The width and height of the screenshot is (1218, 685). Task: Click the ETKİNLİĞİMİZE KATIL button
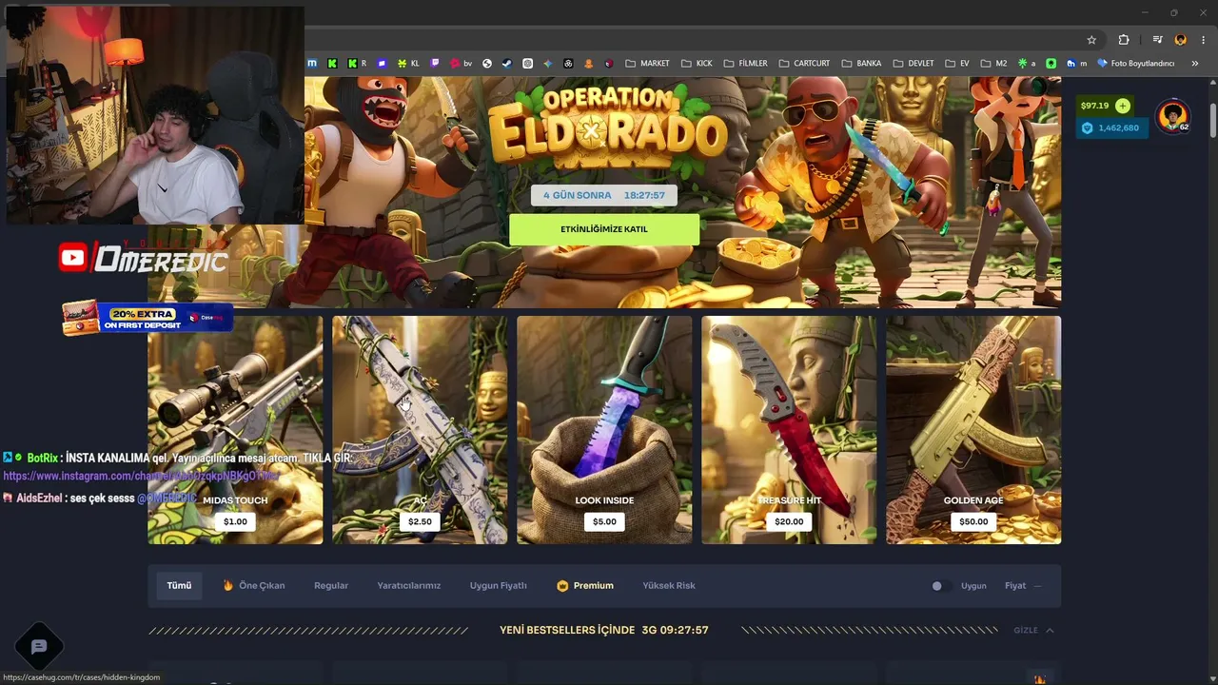[604, 229]
